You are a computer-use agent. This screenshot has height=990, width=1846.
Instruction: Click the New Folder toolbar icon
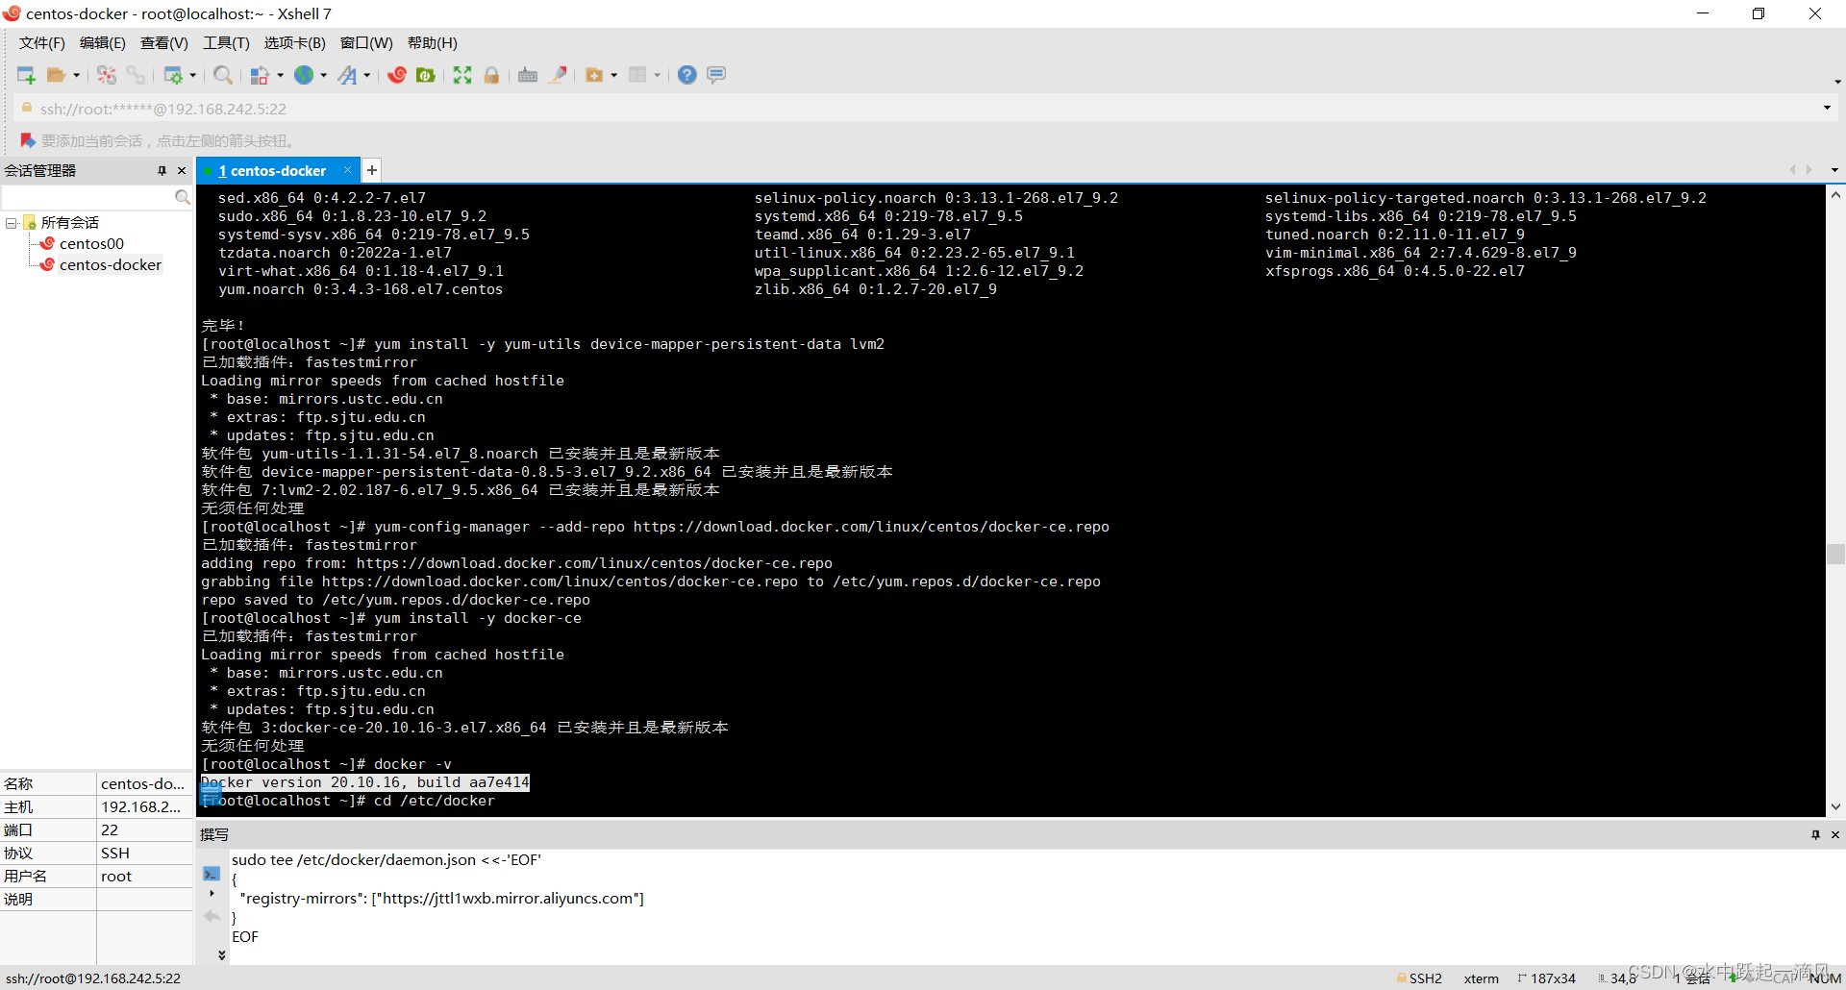pyautogui.click(x=594, y=75)
